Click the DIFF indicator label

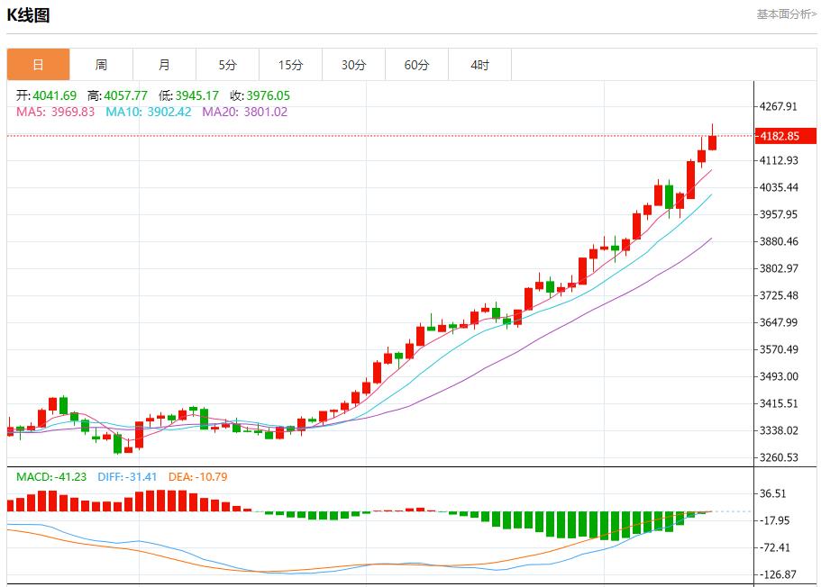click(122, 476)
